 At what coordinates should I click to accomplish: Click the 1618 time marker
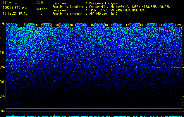(x=143, y=25)
